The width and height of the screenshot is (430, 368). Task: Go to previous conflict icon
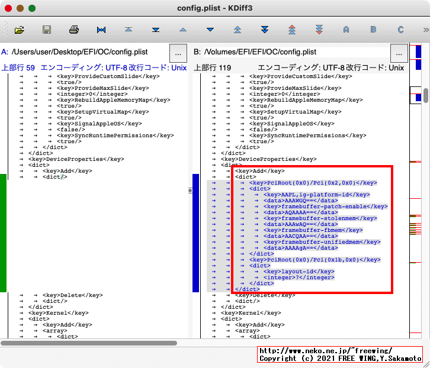point(238,30)
